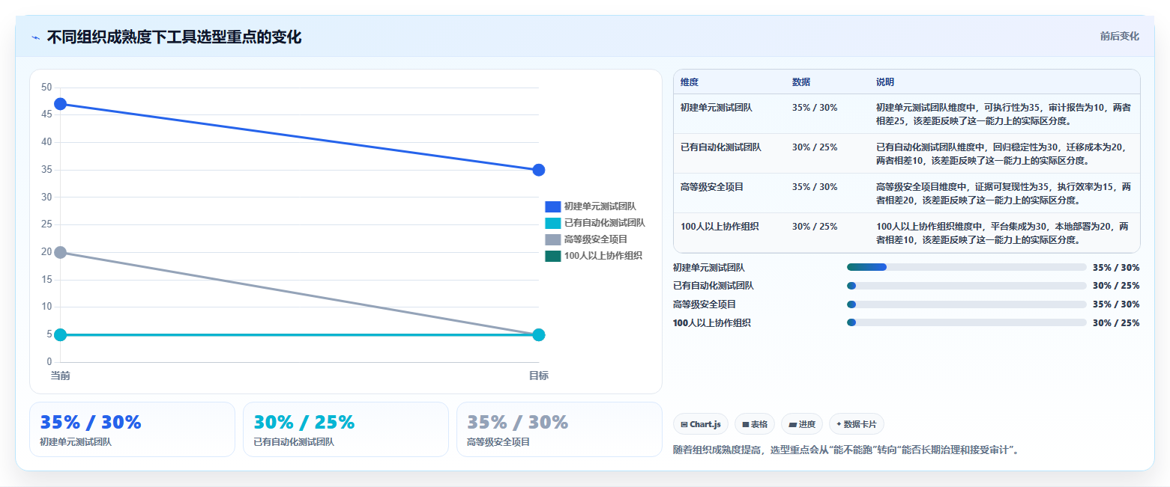This screenshot has width=1170, height=487.
Task: Click the 表格 tag chip
Action: 755,424
